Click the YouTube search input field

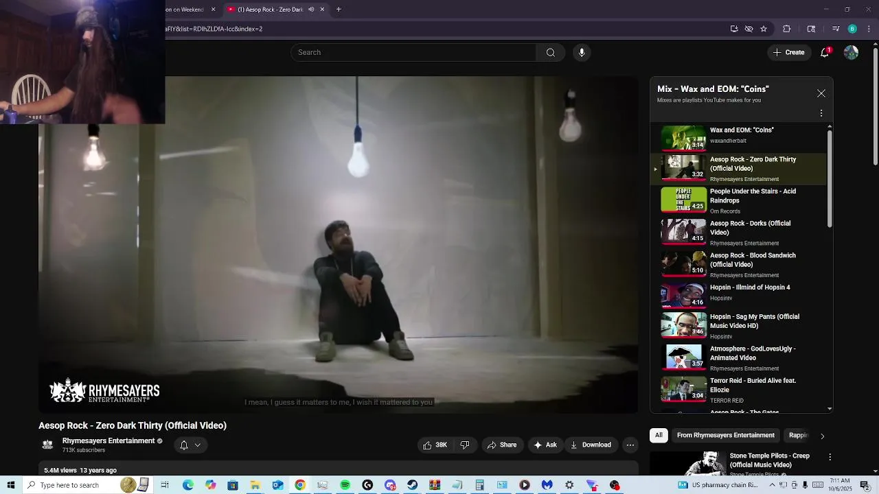click(413, 53)
